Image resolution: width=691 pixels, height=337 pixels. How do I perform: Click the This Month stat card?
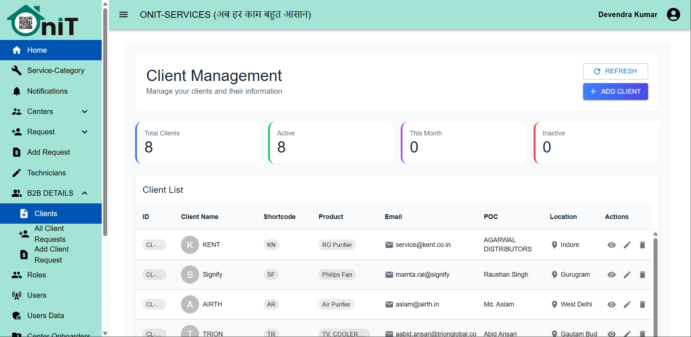click(464, 143)
